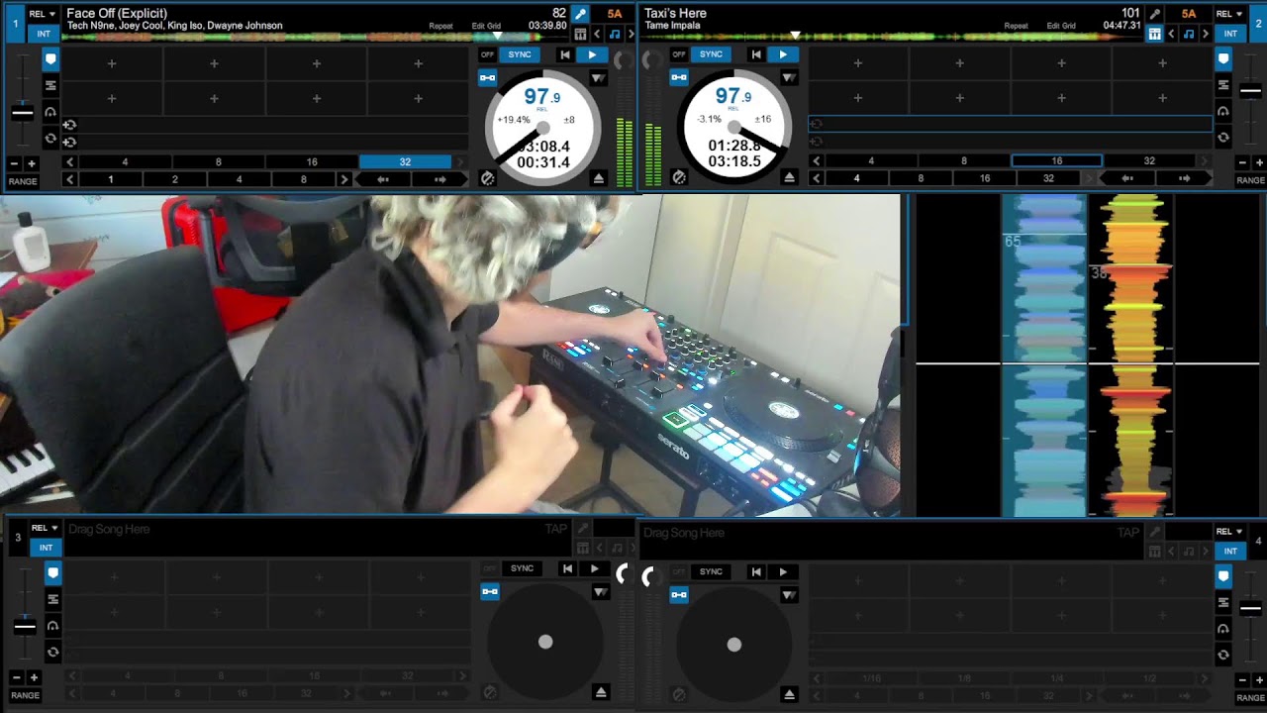The image size is (1267, 713).
Task: Click deck 4 pitch fader handle
Action: tap(1251, 609)
